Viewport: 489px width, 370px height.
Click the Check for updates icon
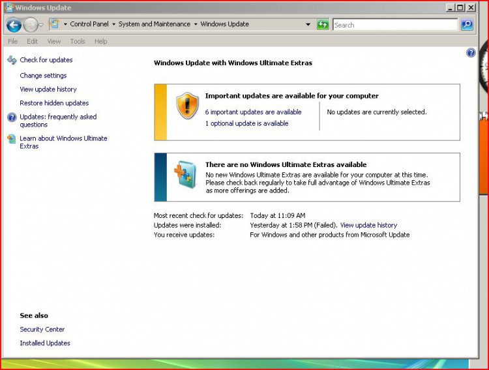point(12,60)
